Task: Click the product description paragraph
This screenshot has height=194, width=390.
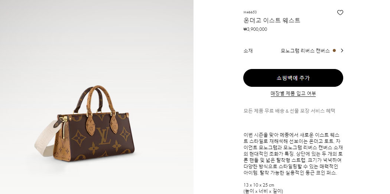Action: click(x=293, y=154)
